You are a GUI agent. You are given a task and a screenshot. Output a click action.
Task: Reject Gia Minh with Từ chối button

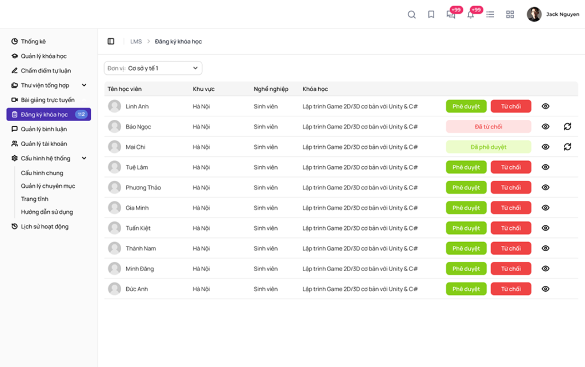(x=511, y=208)
